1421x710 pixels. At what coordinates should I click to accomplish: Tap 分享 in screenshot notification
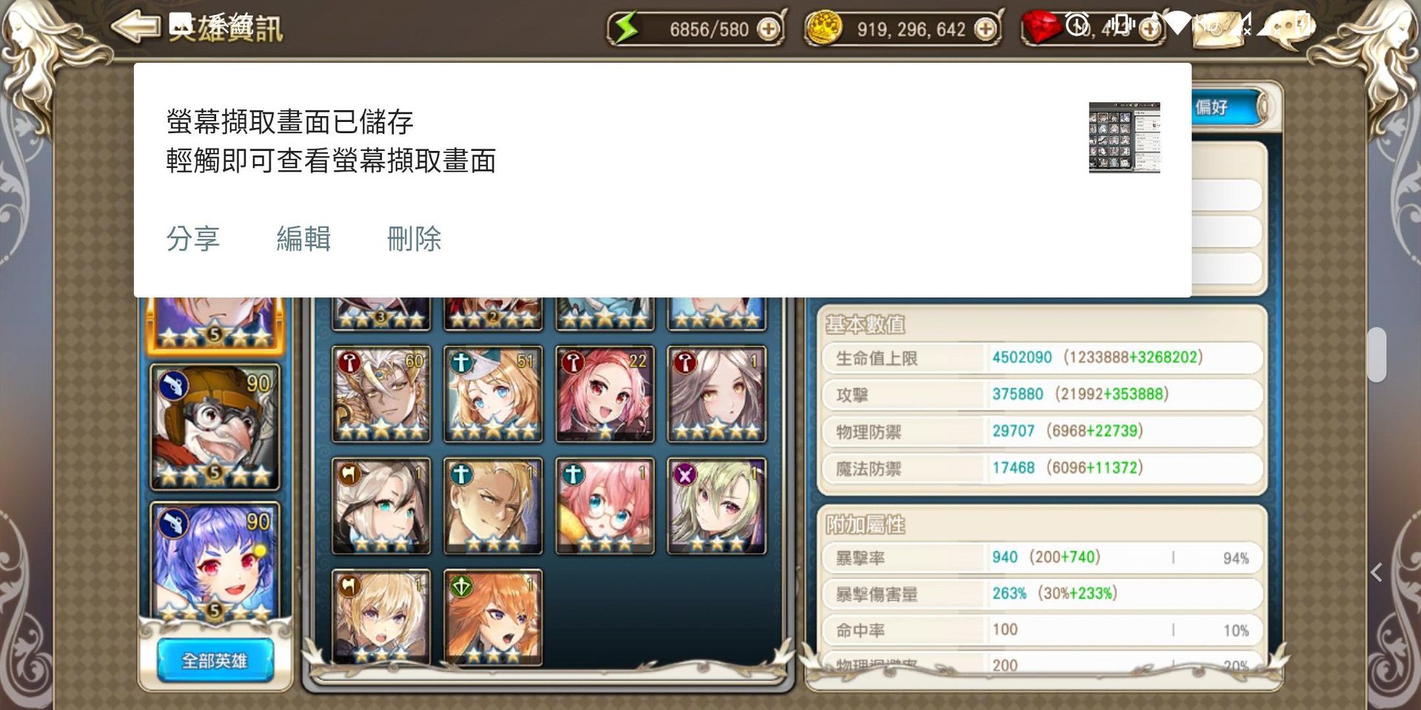coord(193,239)
